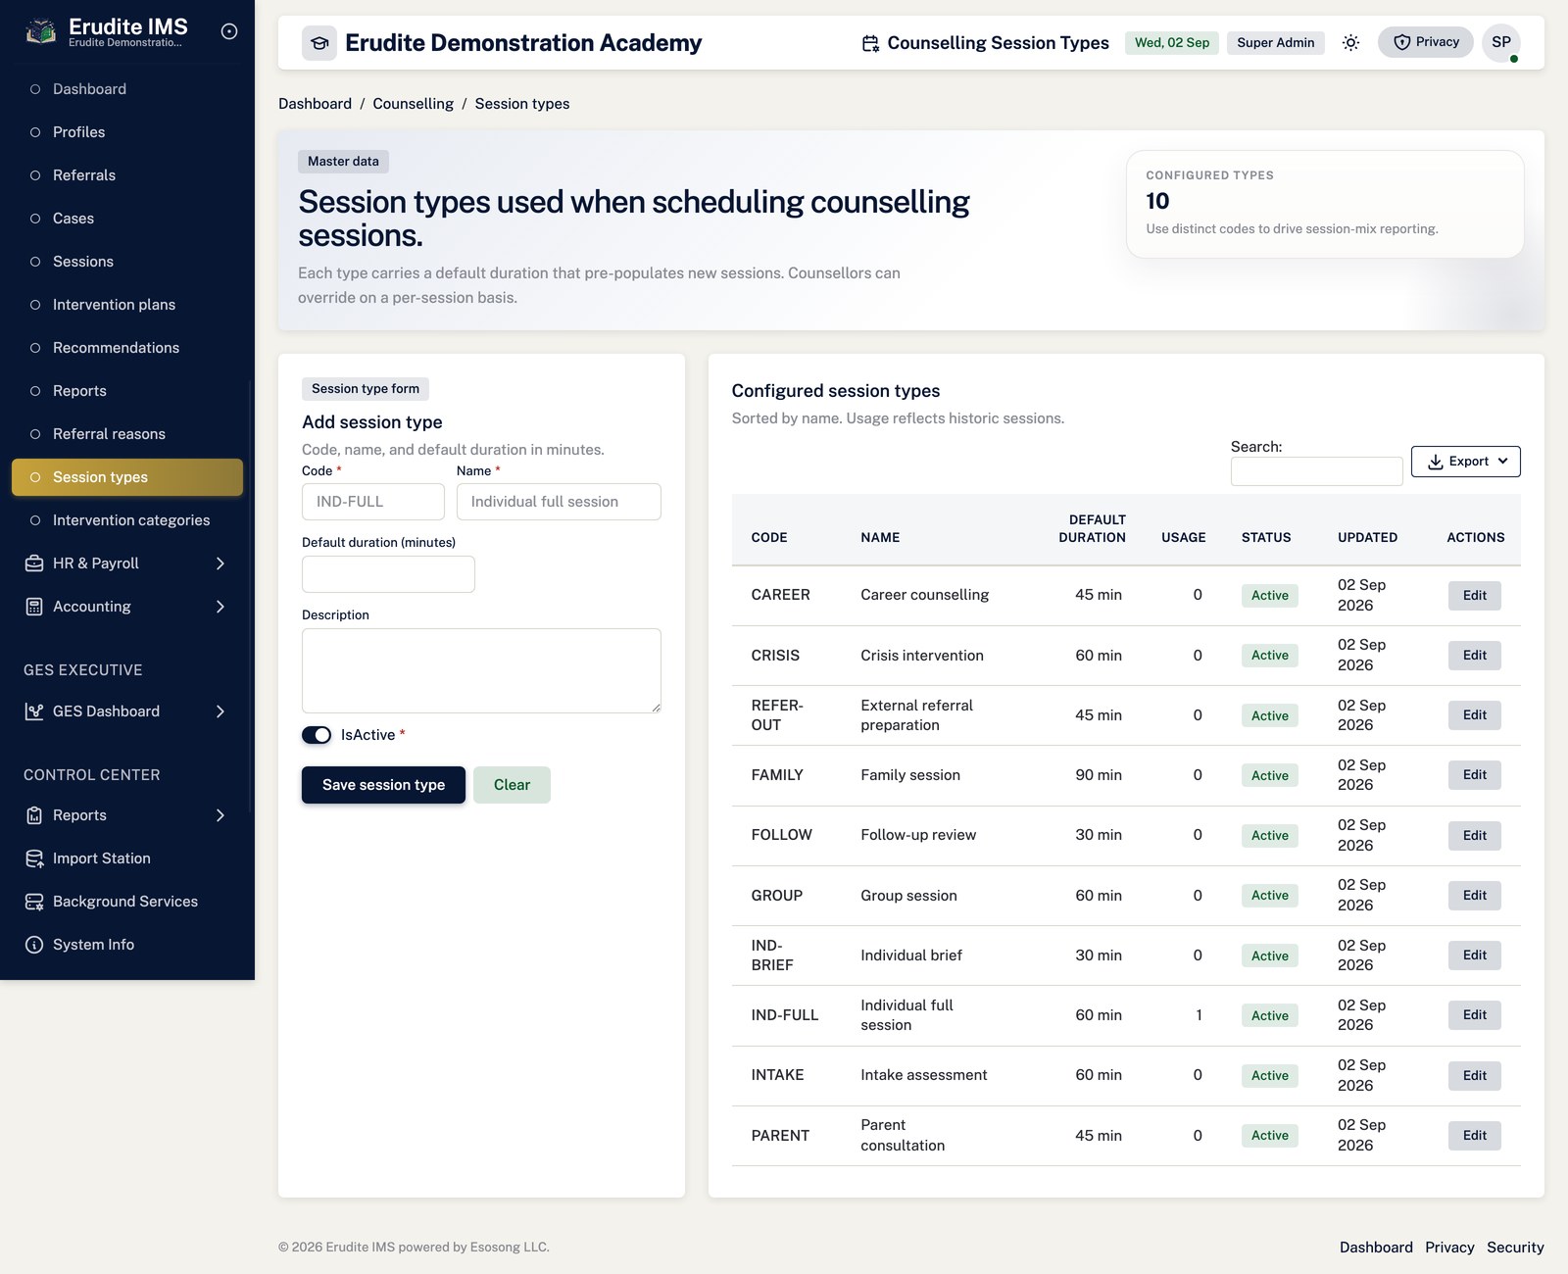The image size is (1568, 1274).
Task: Click the Description text area
Action: (481, 670)
